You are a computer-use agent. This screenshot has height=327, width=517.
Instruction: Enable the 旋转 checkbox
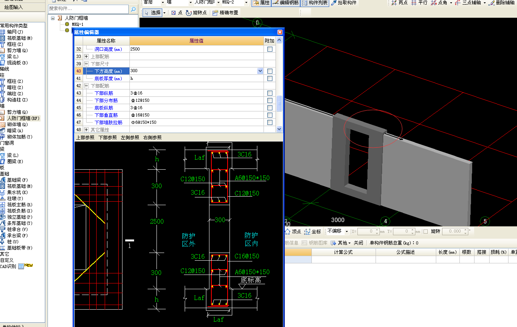[425, 231]
